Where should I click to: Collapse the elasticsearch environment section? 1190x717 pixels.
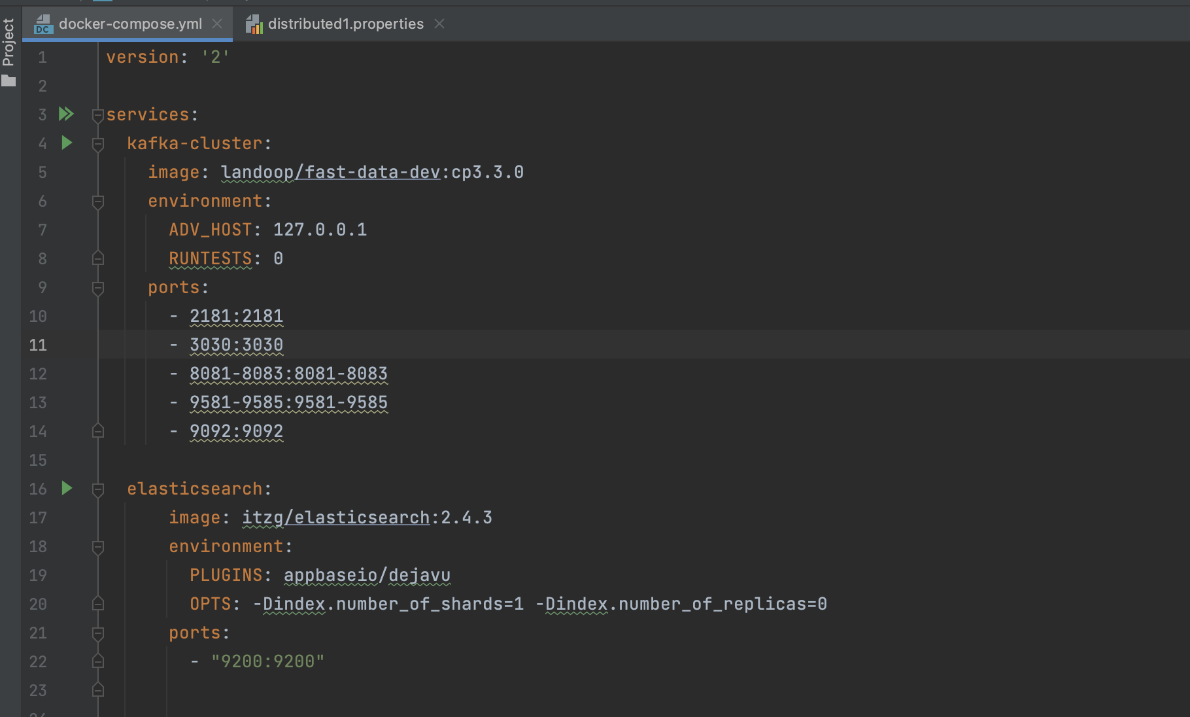pyautogui.click(x=97, y=547)
